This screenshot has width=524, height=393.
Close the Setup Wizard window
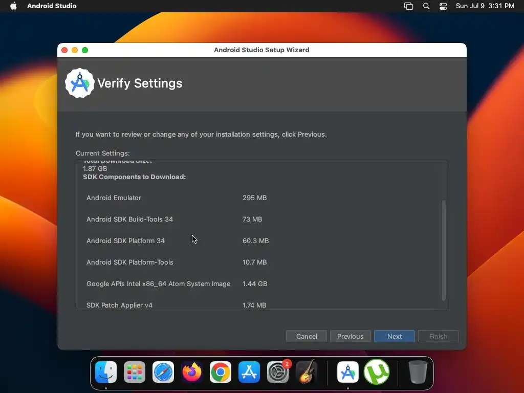pos(64,50)
